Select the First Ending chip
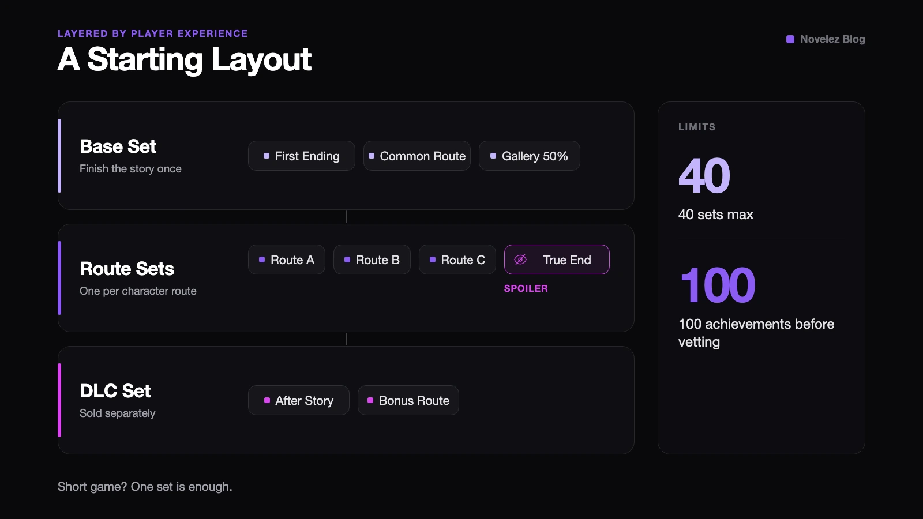This screenshot has width=923, height=519. (302, 156)
